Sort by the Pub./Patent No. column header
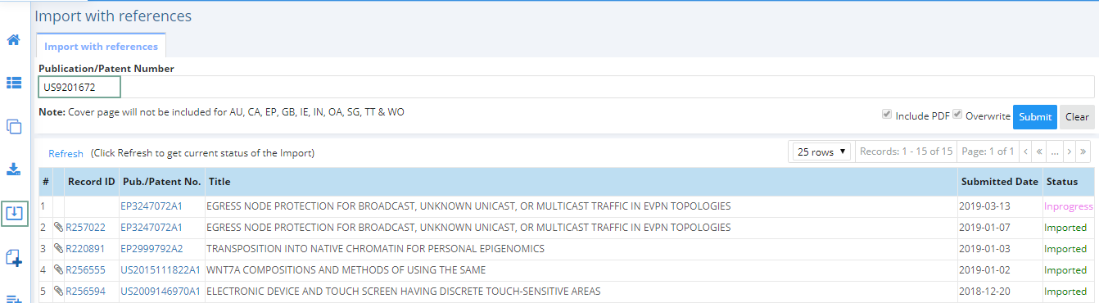The height and width of the screenshot is (303, 1099). (161, 182)
